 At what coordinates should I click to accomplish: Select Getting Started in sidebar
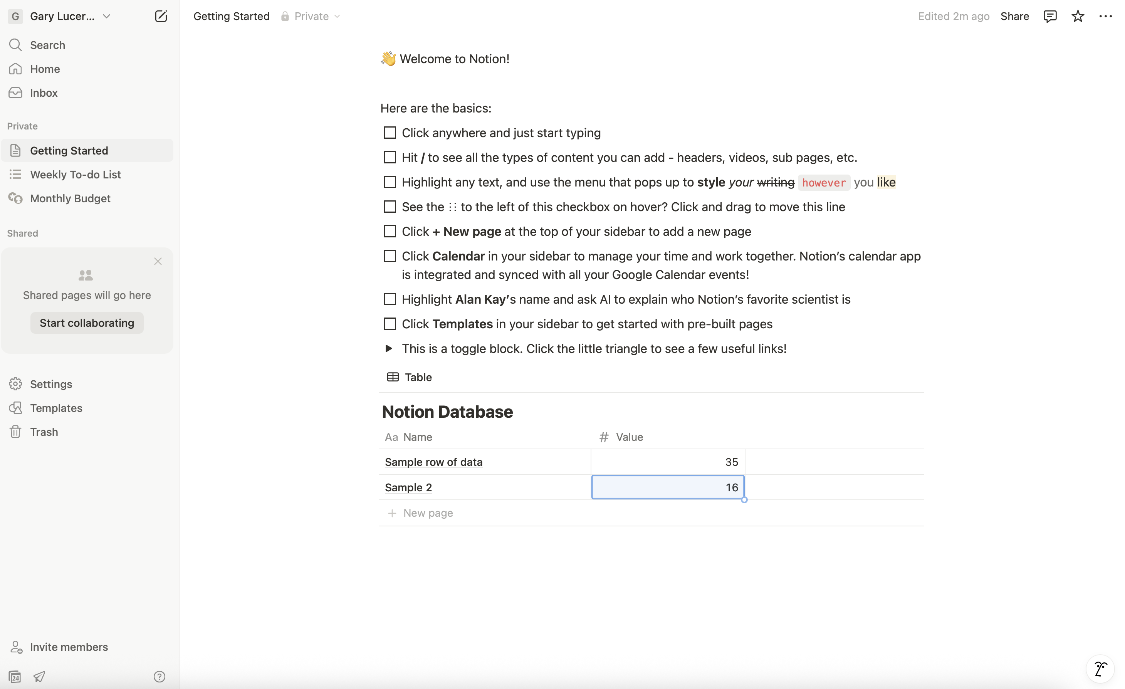click(87, 150)
